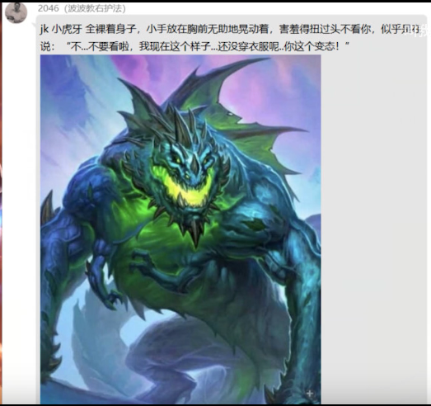
Task: Click the plus icon on the image corner
Action: tap(310, 394)
